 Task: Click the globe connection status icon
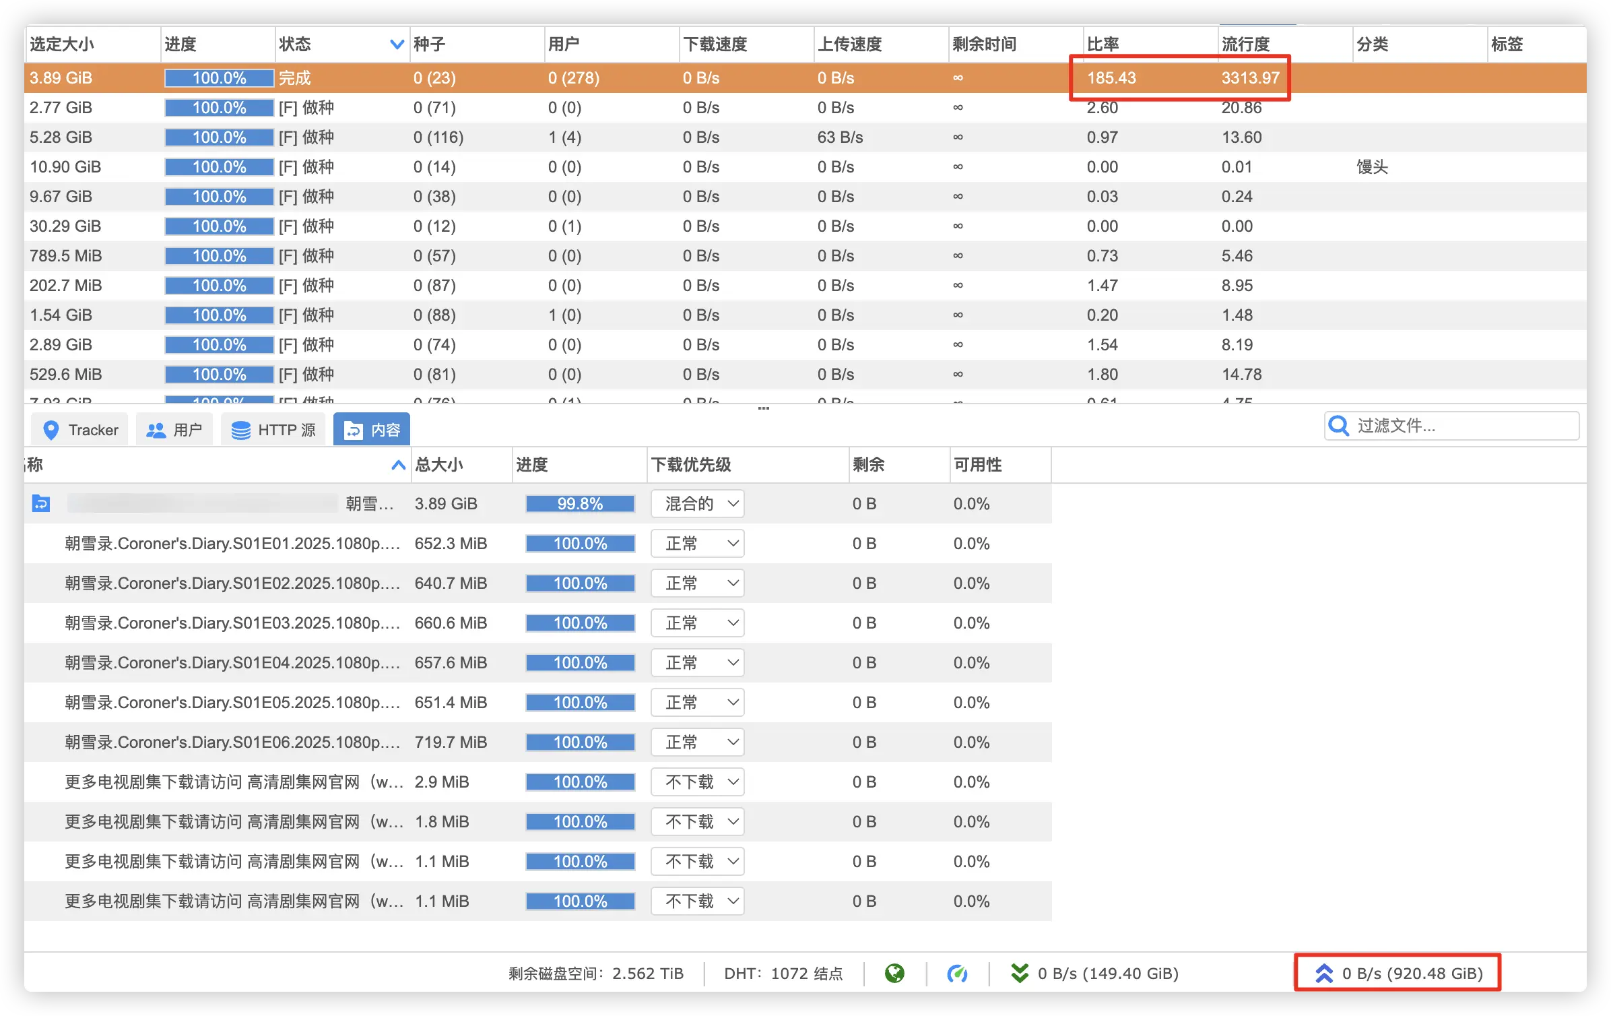coord(894,973)
